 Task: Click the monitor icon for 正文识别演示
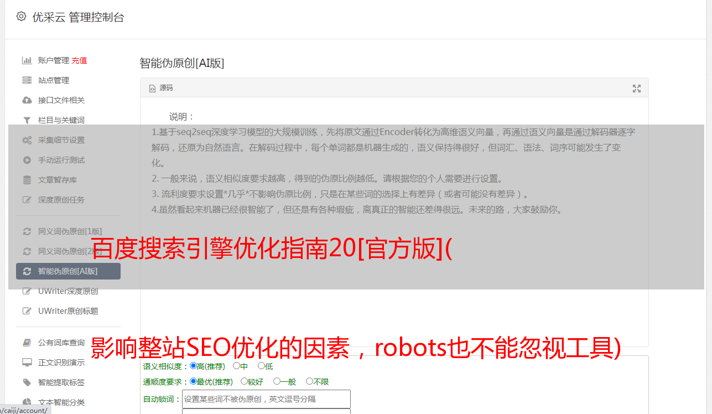coord(27,363)
